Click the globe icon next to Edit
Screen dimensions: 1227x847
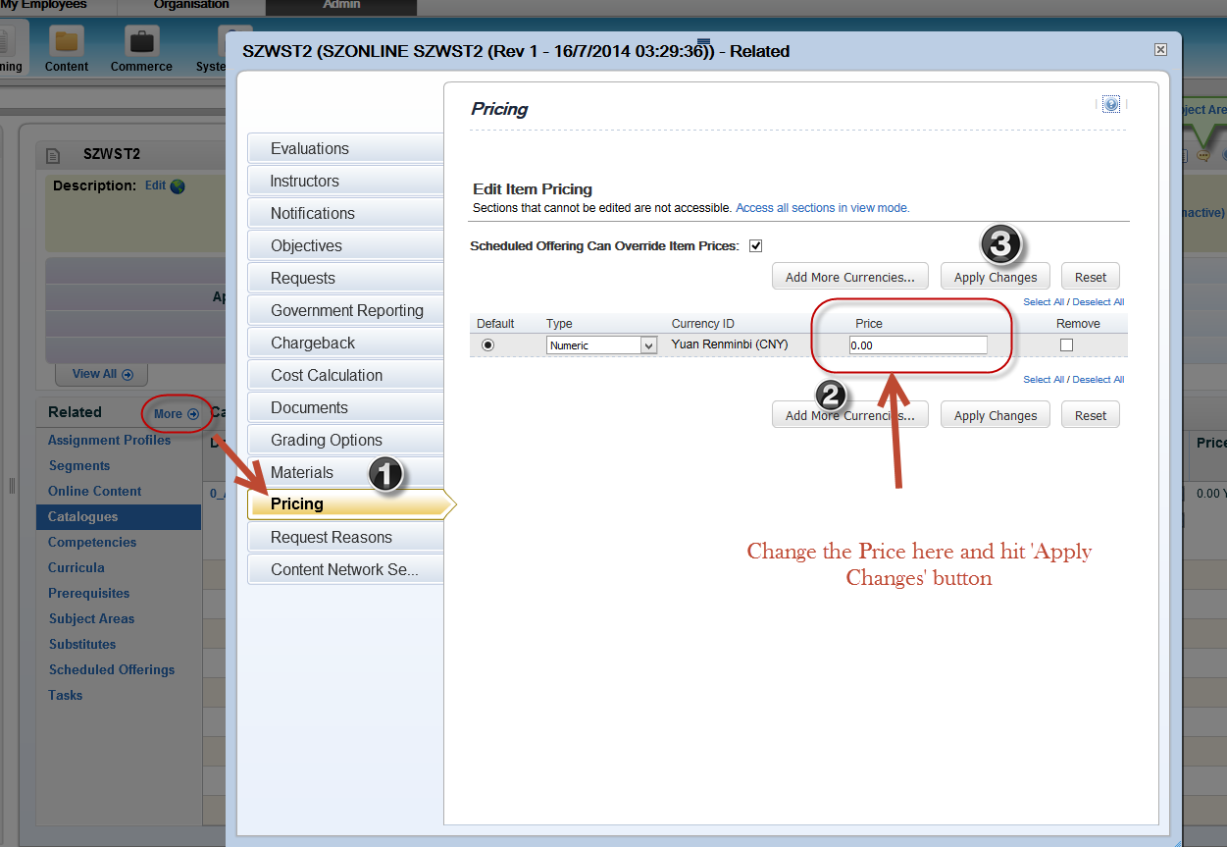tap(178, 185)
